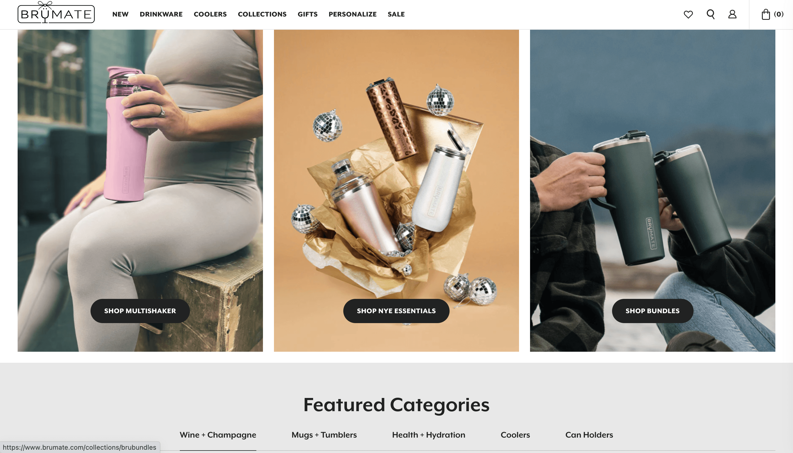Image resolution: width=793 pixels, height=453 pixels.
Task: Select the Coolers category tab
Action: 515,435
